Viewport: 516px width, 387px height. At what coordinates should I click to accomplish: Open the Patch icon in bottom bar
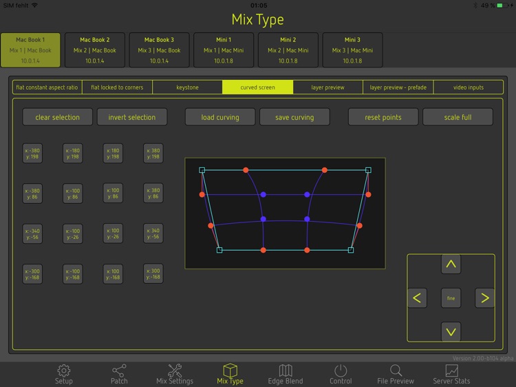pos(119,370)
